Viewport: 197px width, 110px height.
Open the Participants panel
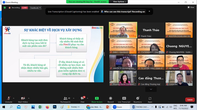pos(65,99)
